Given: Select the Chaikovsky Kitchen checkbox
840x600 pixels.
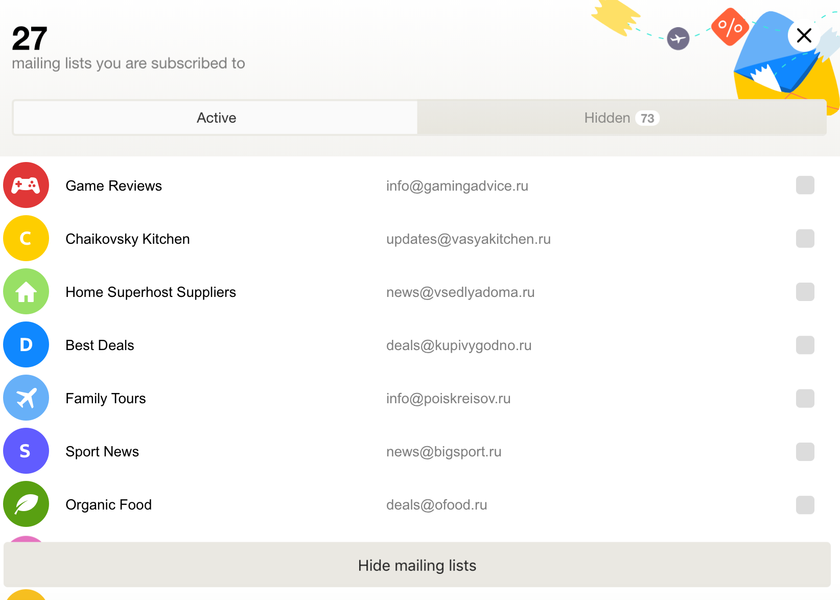Looking at the screenshot, I should (805, 238).
